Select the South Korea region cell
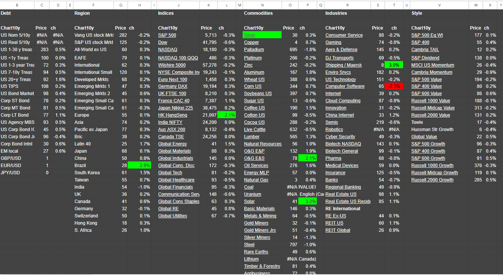This screenshot has height=275, width=503. point(93,173)
